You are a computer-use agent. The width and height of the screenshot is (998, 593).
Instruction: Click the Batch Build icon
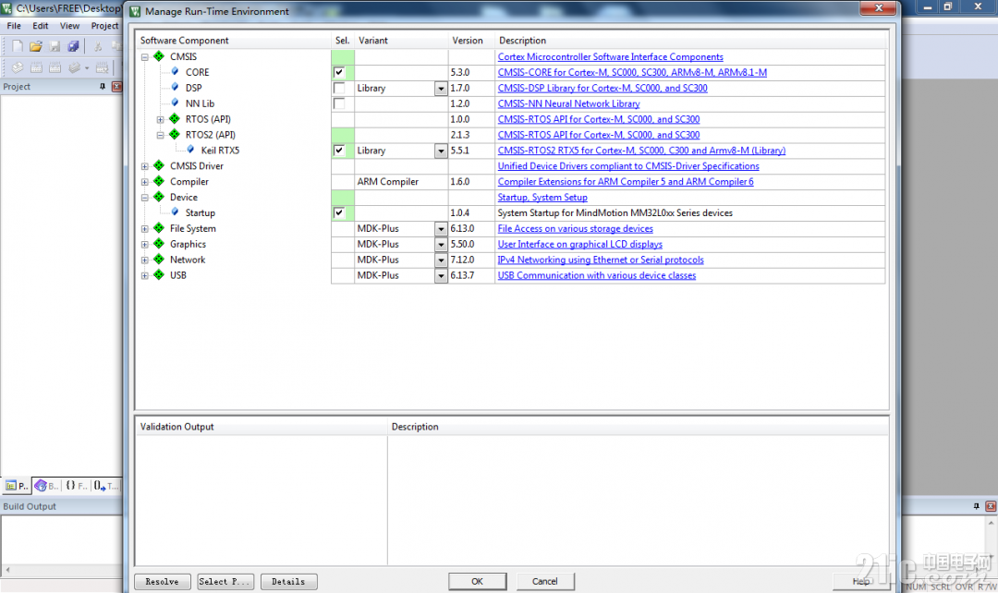tap(75, 67)
